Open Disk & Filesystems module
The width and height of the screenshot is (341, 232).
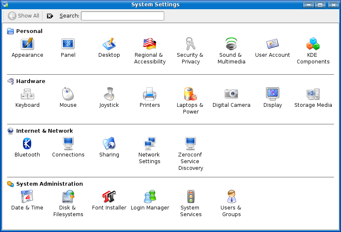[68, 197]
